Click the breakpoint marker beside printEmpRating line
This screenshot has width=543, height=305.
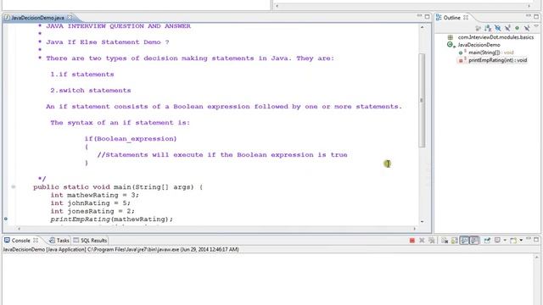pos(6,219)
